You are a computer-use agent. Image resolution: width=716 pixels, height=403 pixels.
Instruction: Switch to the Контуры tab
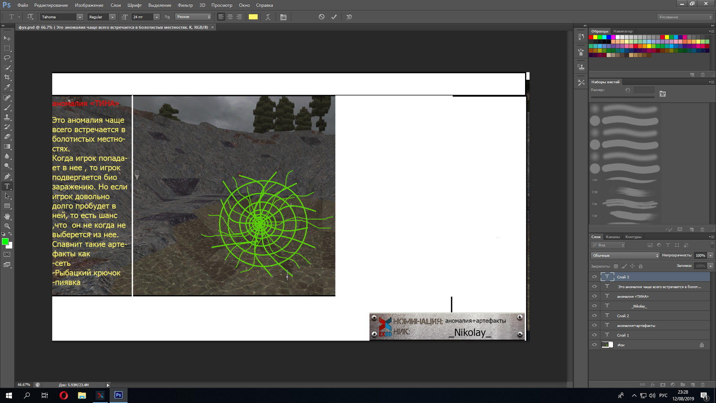(x=633, y=237)
